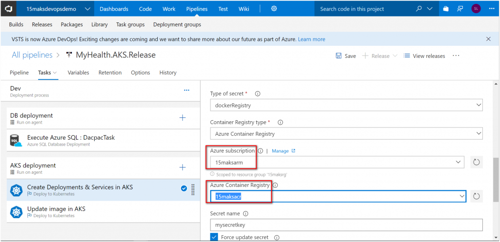
Task: Open the Wiki hub
Action: 244,9
